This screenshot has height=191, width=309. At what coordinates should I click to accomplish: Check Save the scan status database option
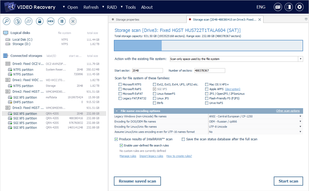[183, 139]
